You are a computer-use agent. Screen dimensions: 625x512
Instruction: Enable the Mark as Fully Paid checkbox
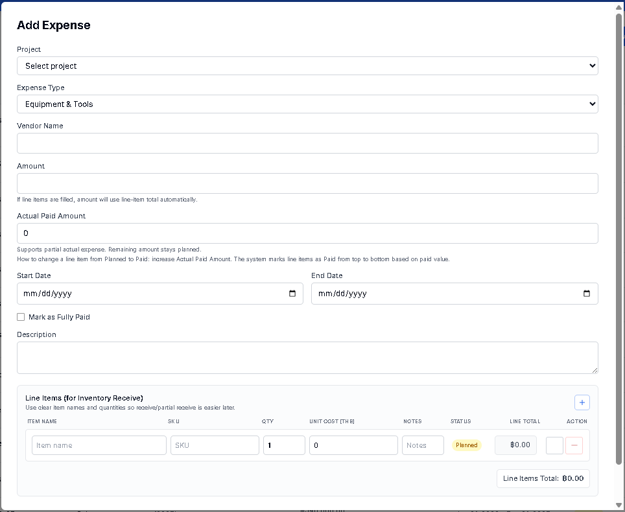click(21, 317)
